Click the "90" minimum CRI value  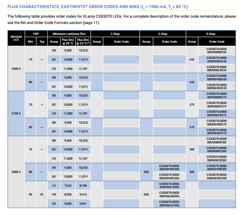(x=31, y=194)
